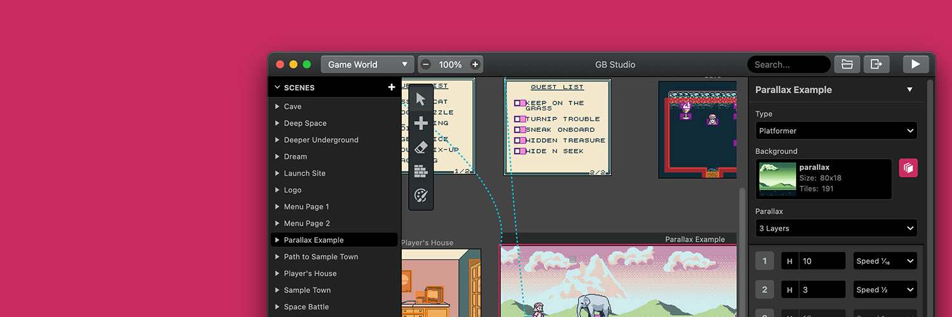Activate the Eraser tool
Viewport: 952px width, 317px height.
click(x=421, y=147)
